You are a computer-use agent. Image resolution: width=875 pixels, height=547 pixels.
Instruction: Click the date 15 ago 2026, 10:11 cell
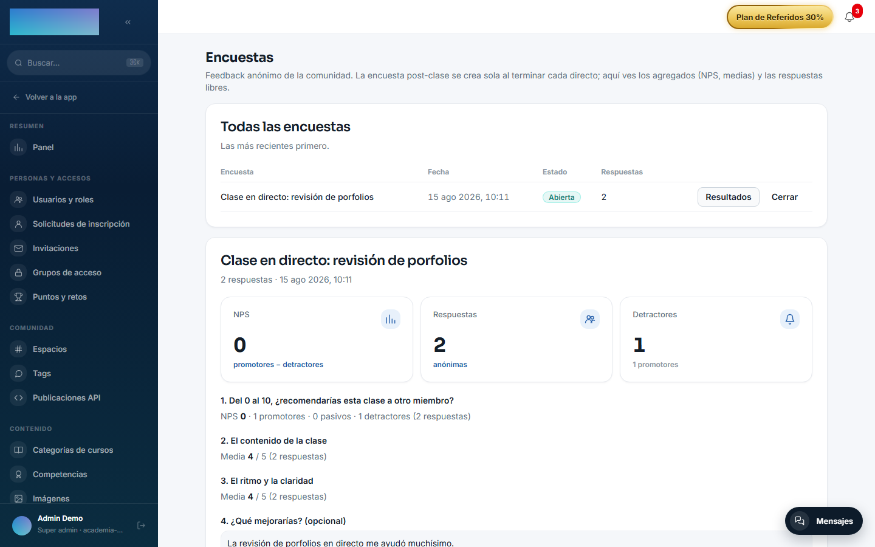tap(468, 197)
